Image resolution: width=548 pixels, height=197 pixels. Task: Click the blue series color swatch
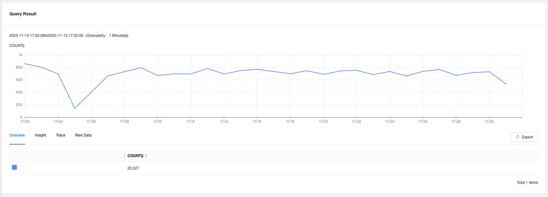point(14,167)
